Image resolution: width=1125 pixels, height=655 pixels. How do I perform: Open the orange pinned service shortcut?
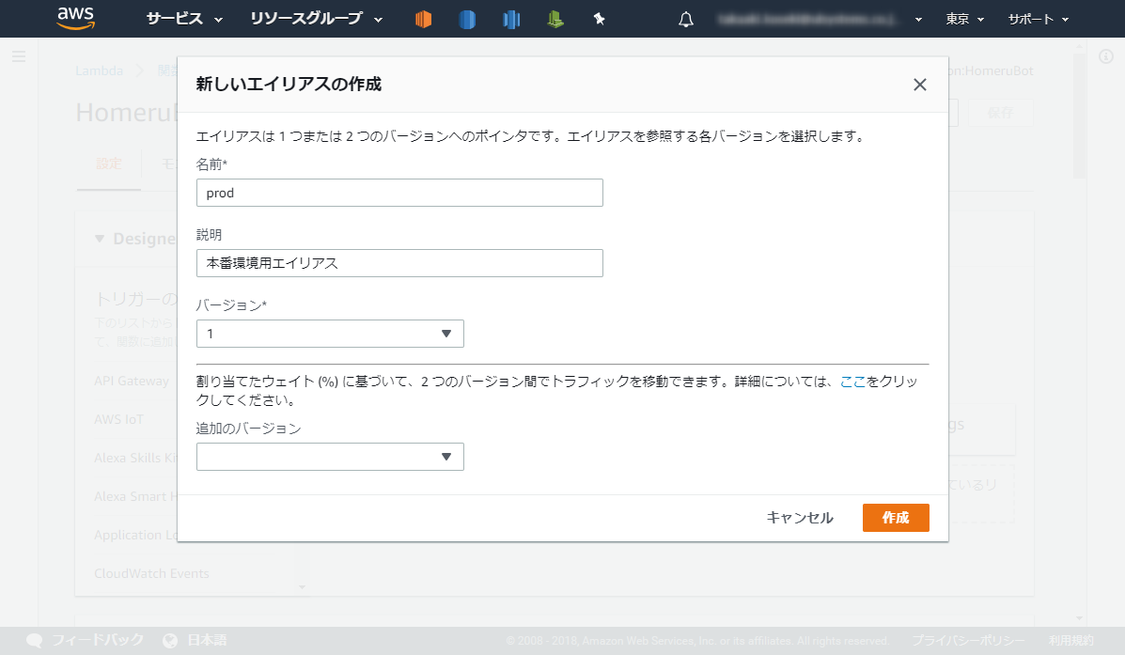pos(422,18)
